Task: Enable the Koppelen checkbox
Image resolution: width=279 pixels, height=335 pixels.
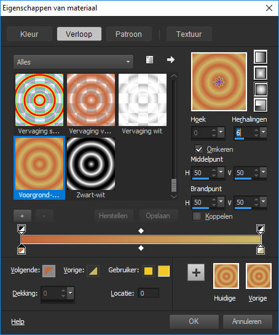Action: point(197,216)
